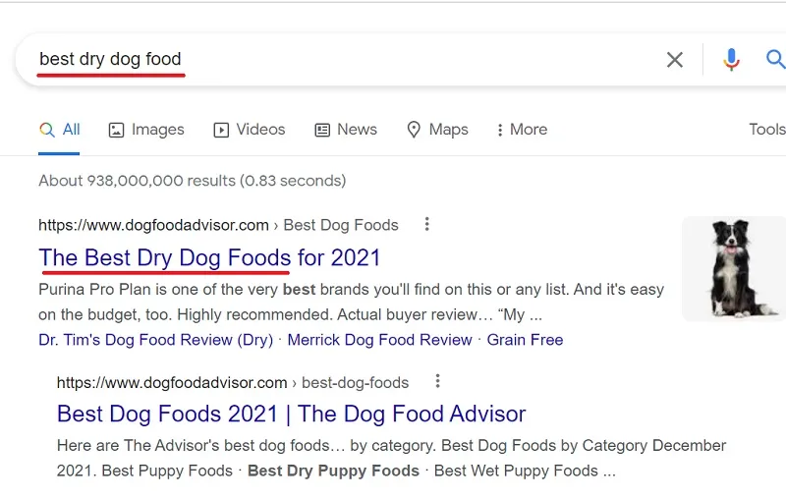Open three-dot options for the best-dog-foods result
The width and height of the screenshot is (786, 499).
click(437, 381)
